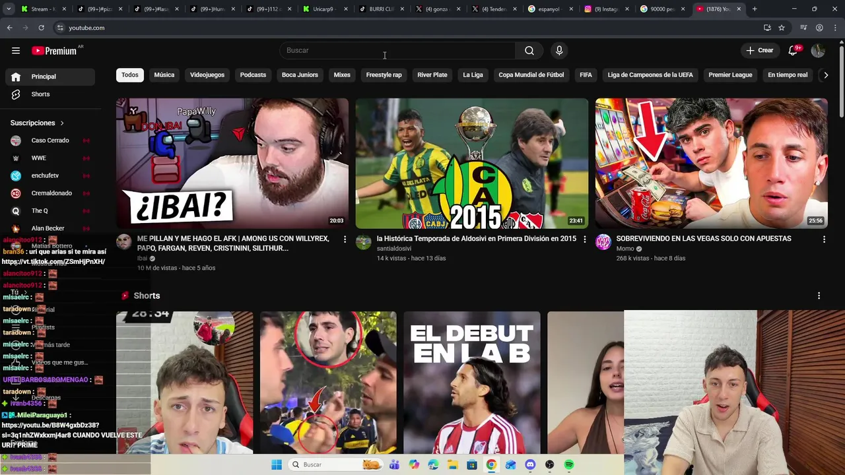Viewport: 845px width, 475px height.
Task: Open WWE subscription channel
Action: tap(50, 158)
